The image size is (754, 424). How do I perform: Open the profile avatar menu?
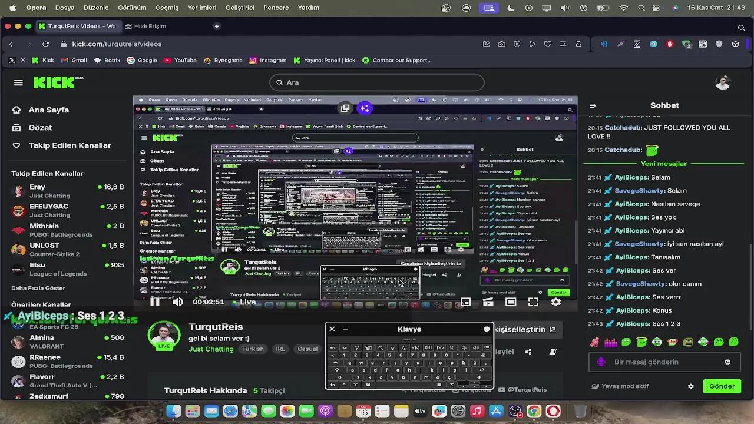tap(723, 82)
